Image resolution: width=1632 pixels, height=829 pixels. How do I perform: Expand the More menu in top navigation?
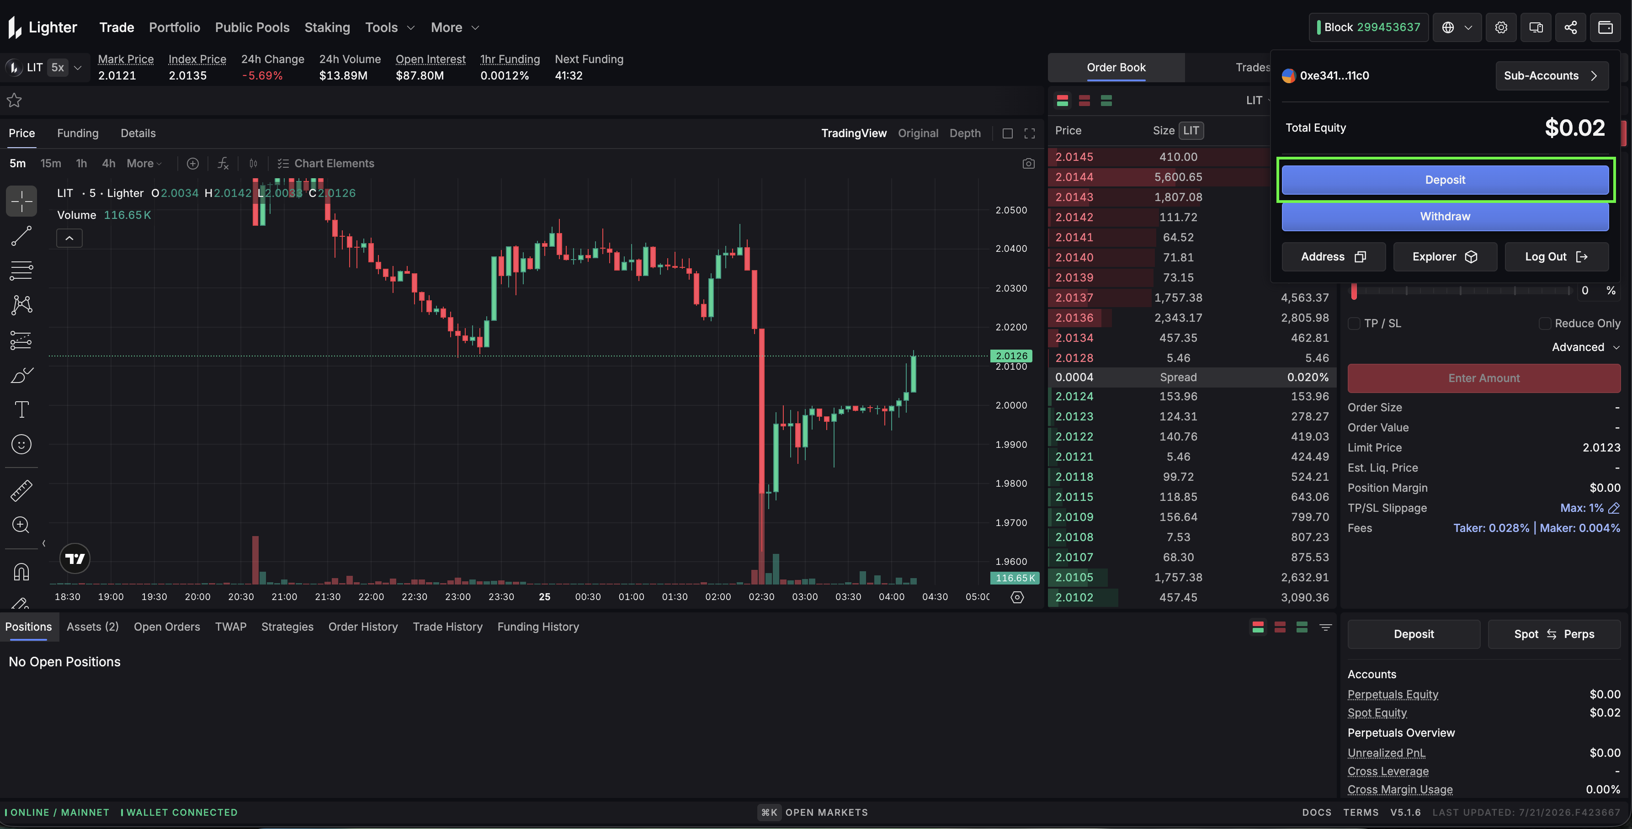tap(454, 27)
